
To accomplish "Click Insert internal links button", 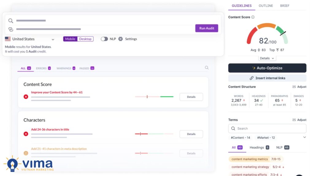I will coord(267,78).
